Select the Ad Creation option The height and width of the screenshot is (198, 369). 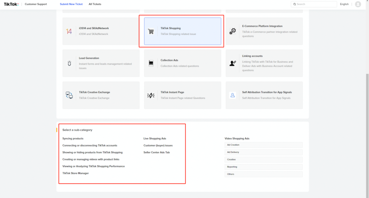coord(263,145)
